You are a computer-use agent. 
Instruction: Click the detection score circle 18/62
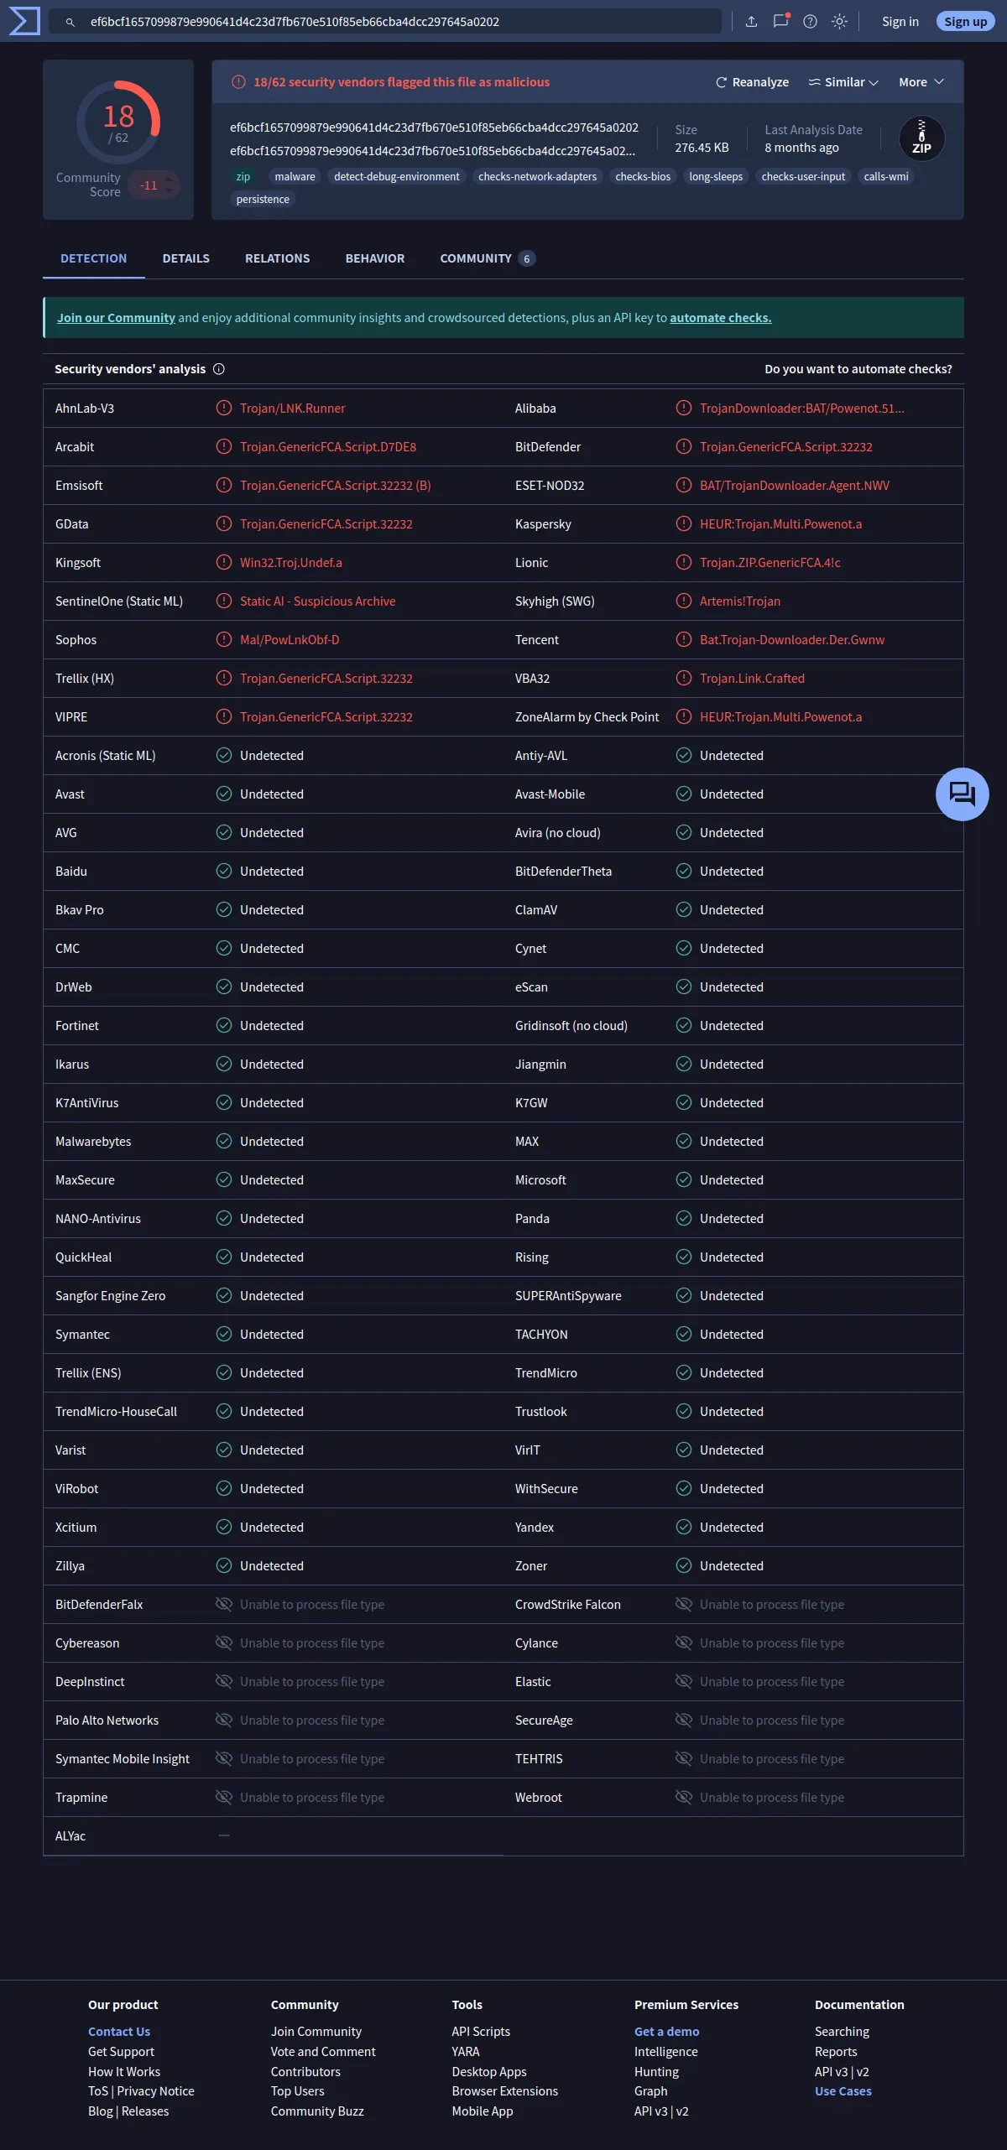pyautogui.click(x=118, y=122)
